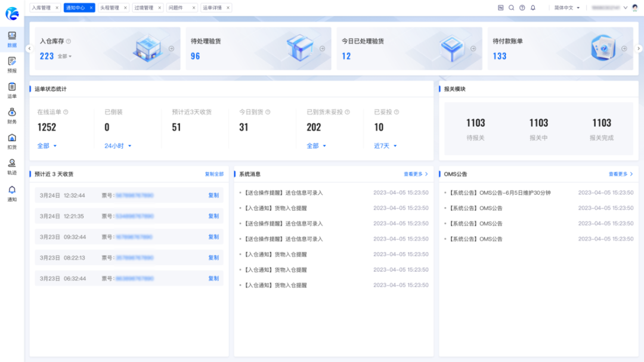The image size is (644, 362).
Task: Click 复制 for 3月23日 08:22:13 row
Action: [x=213, y=257]
